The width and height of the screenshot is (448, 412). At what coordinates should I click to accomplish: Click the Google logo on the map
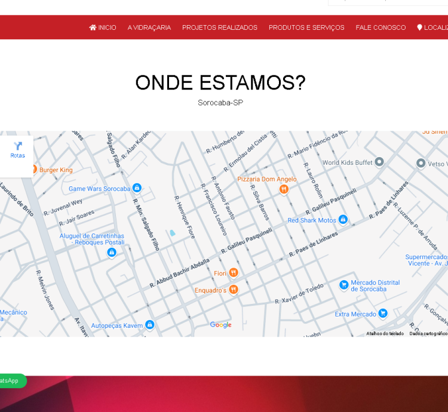(x=220, y=325)
